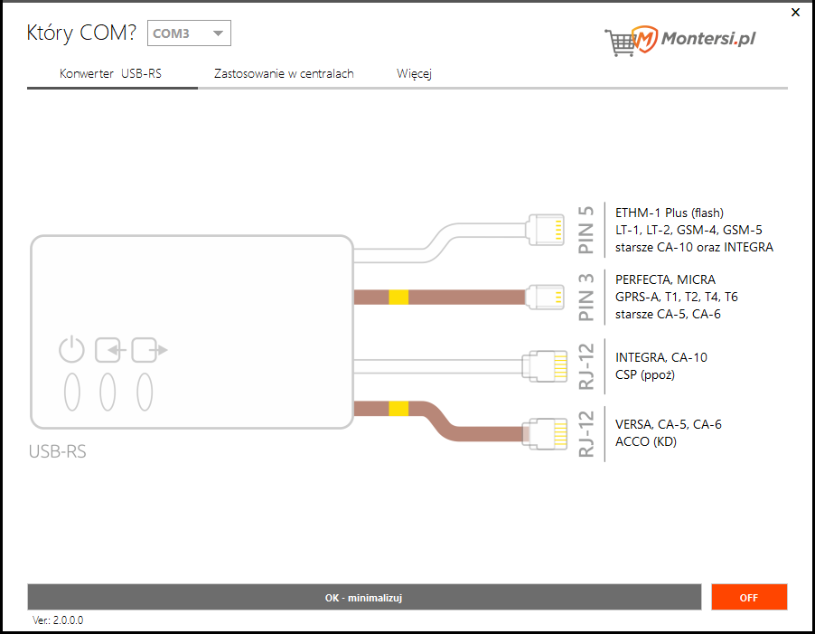Open the COM port dropdown
Viewport: 815px width, 634px height.
pyautogui.click(x=189, y=33)
